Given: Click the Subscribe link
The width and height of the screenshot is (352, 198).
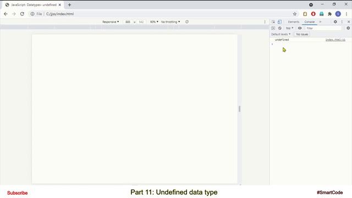Looking at the screenshot, I should pos(17,193).
